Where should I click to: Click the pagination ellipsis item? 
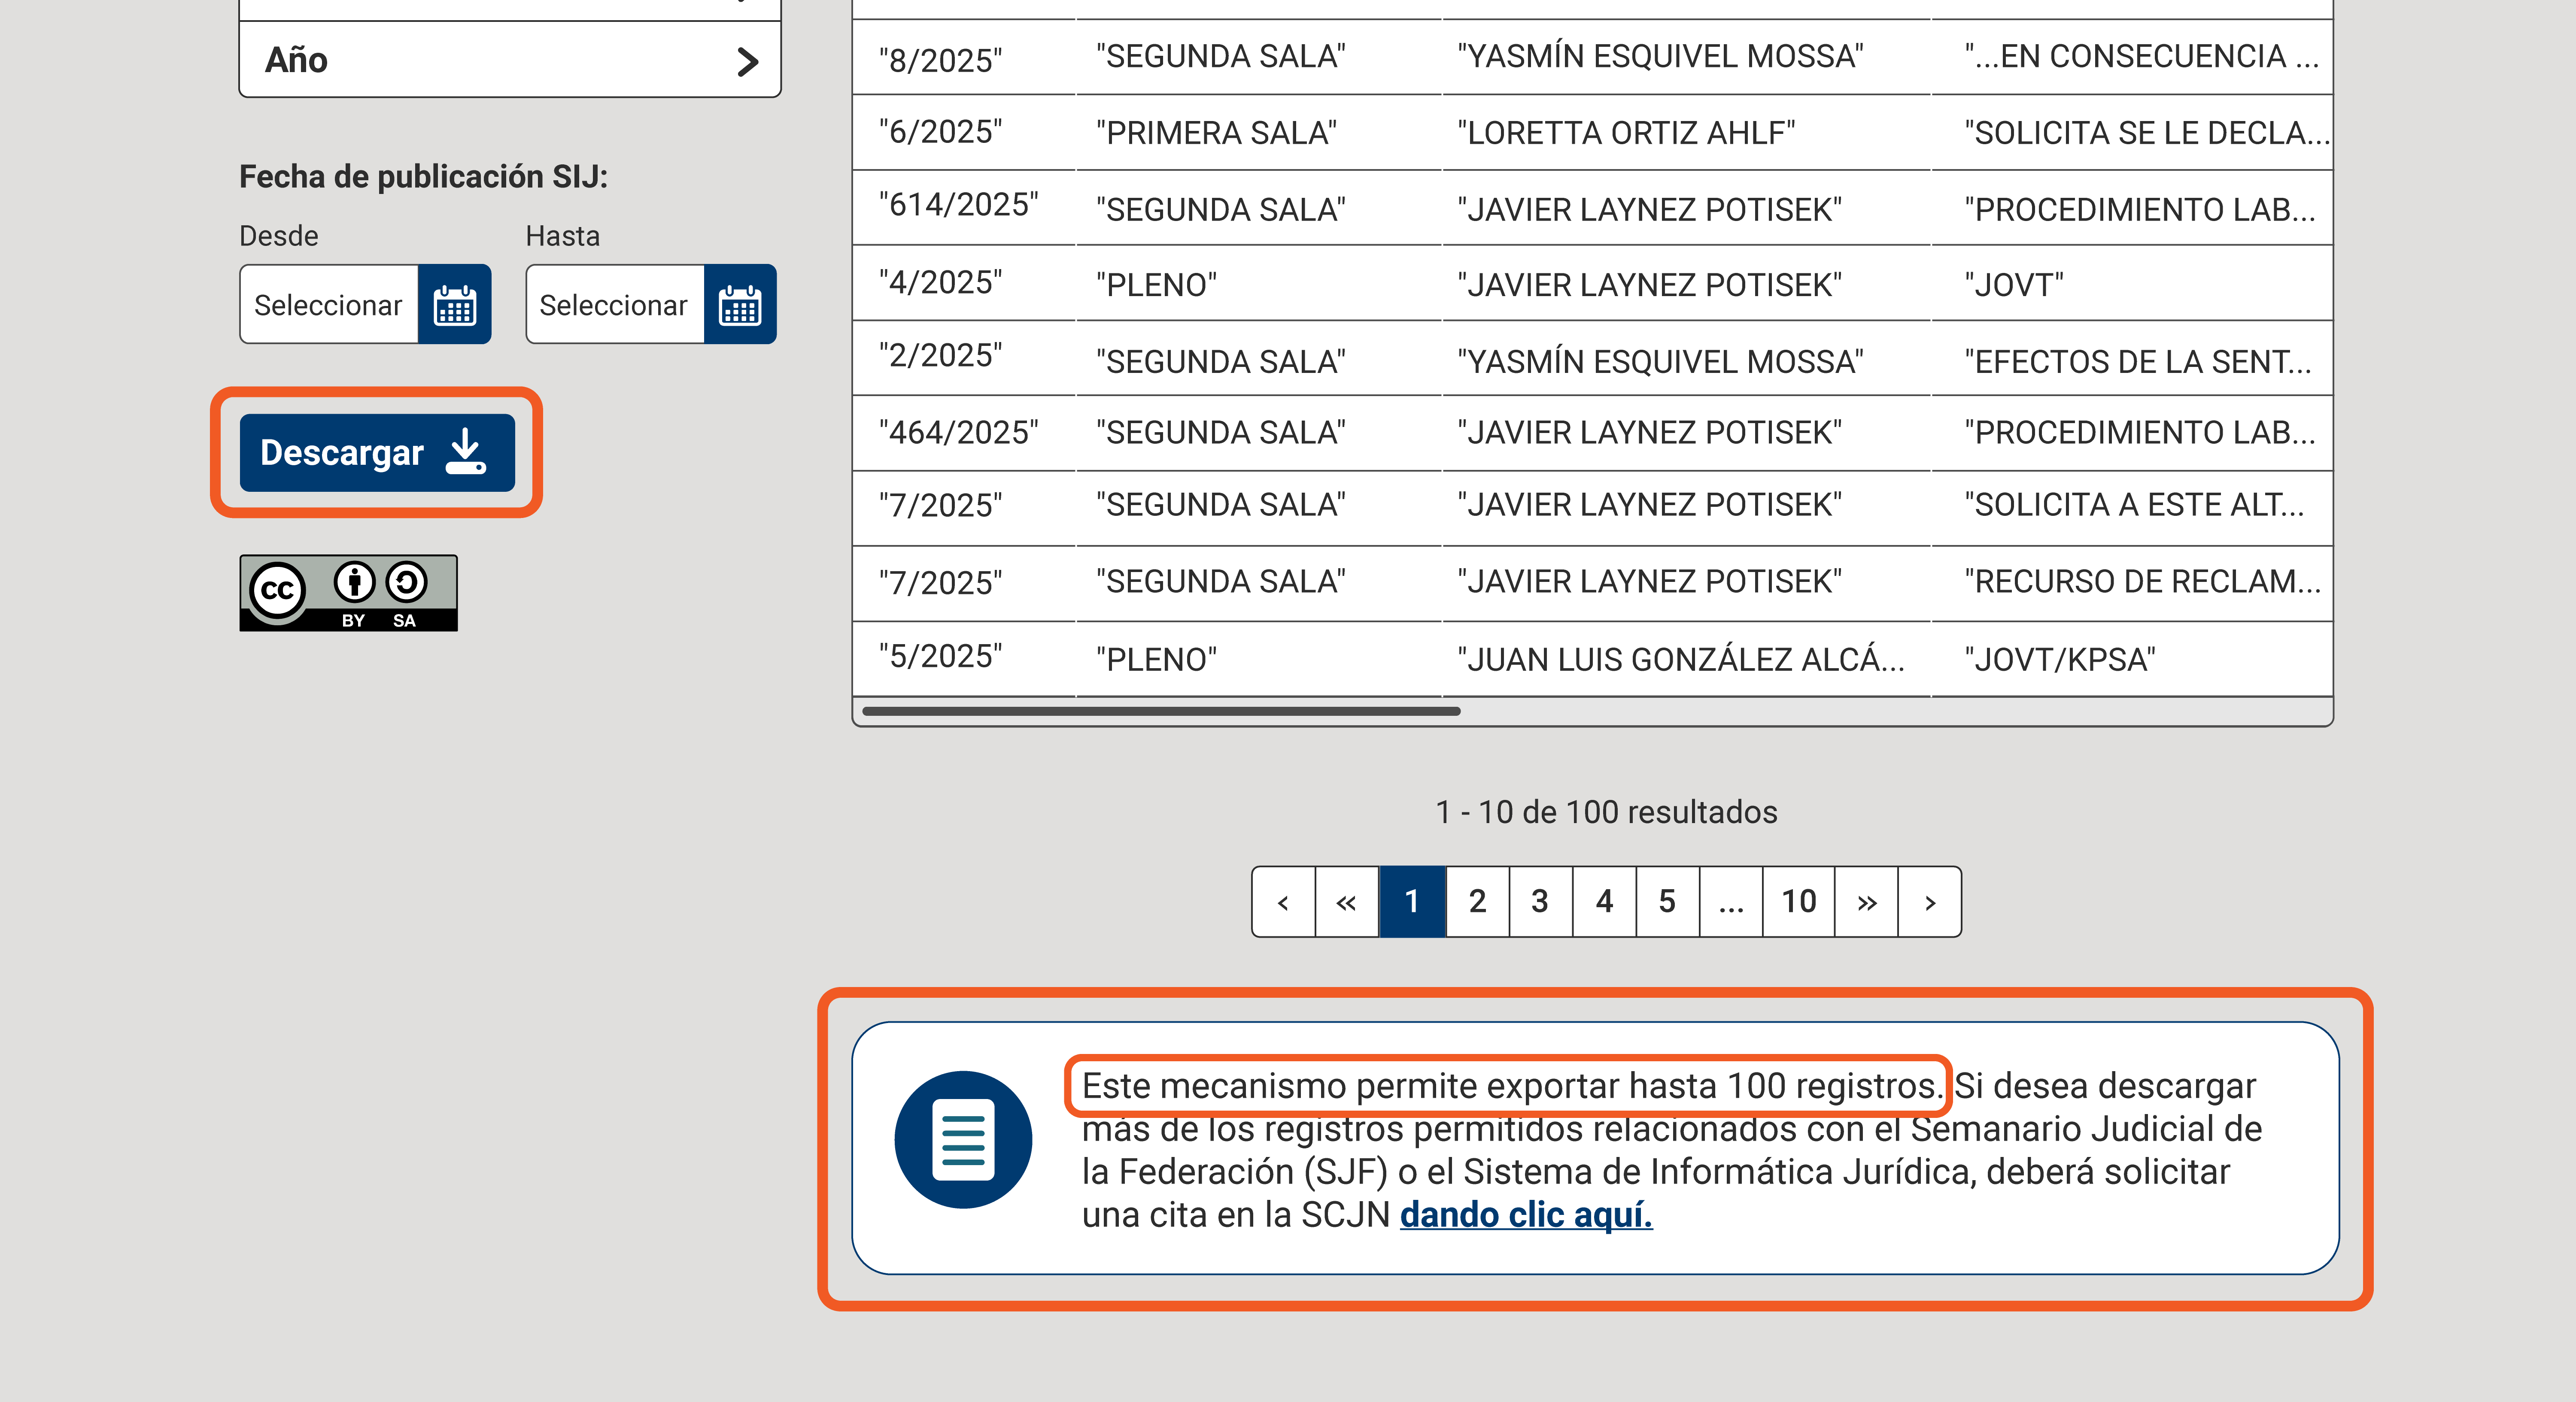point(1731,901)
